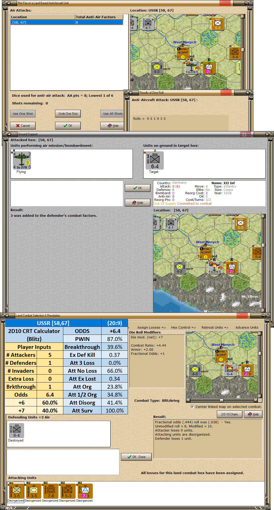Image resolution: width=274 pixels, height=510 pixels.
Task: Click the 4-3 counter on Land Combat map
Action: pyautogui.click(x=195, y=370)
